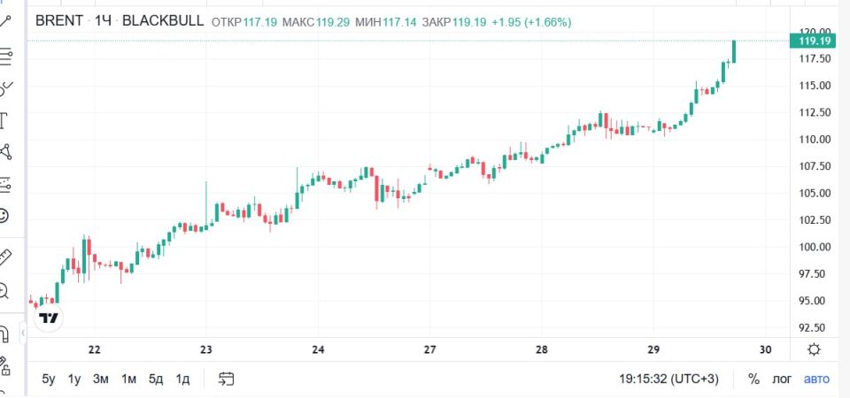The image size is (850, 398).
Task: Collapse the left drawing toolbar
Action: 23,333
